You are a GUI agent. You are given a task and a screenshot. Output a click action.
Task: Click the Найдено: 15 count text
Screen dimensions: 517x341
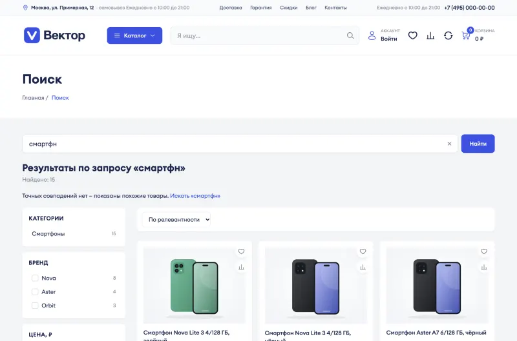pos(39,180)
